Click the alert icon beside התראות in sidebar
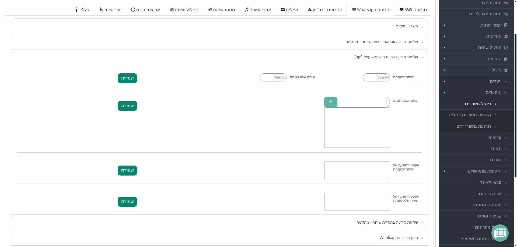Screen dimensions: 517x247 [506, 59]
